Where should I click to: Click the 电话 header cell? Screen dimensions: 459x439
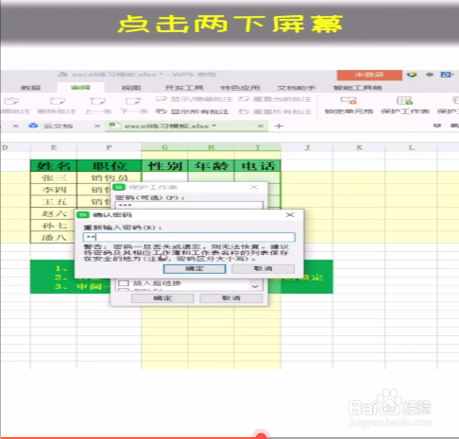258,165
